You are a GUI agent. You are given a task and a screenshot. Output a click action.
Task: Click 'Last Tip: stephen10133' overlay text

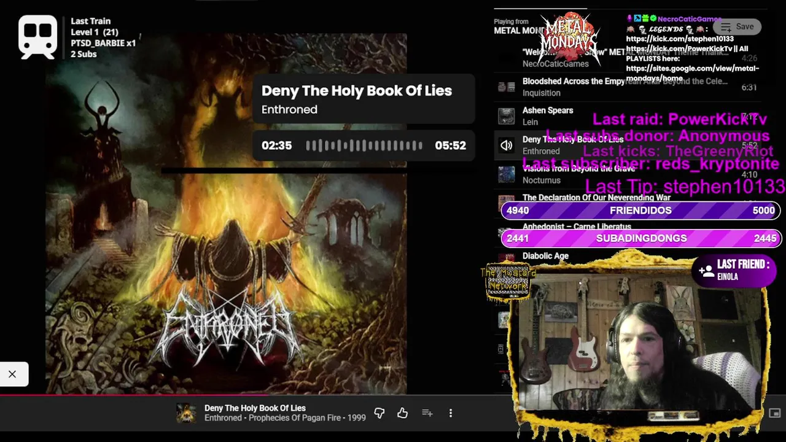coord(685,187)
